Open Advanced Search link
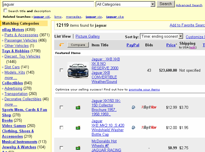Image resolution: width=205 pixels, height=152 pixels. point(189,5)
